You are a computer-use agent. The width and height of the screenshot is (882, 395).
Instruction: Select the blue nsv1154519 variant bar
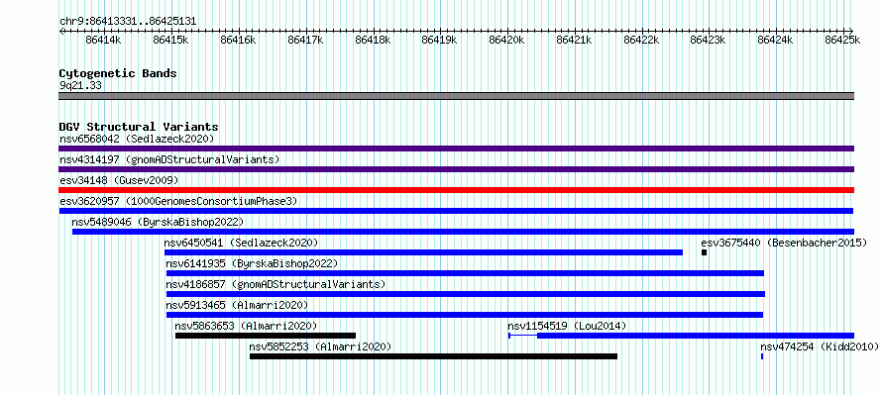click(x=681, y=336)
